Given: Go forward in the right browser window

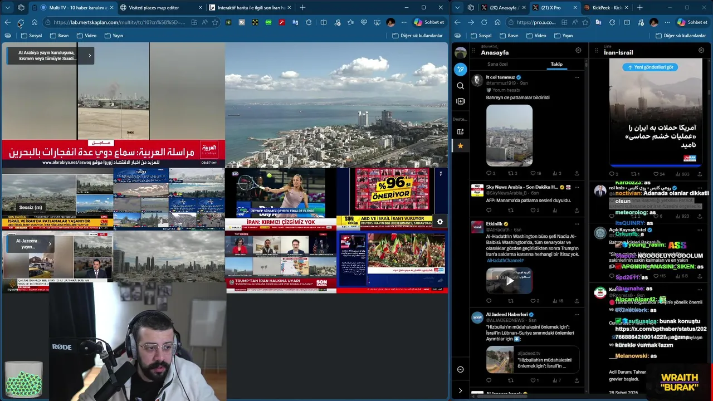Looking at the screenshot, I should (471, 22).
